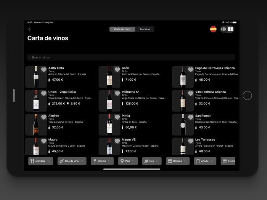This screenshot has height=200, width=267.
Task: Favorite Pintia with the heart
Action: click(x=117, y=117)
